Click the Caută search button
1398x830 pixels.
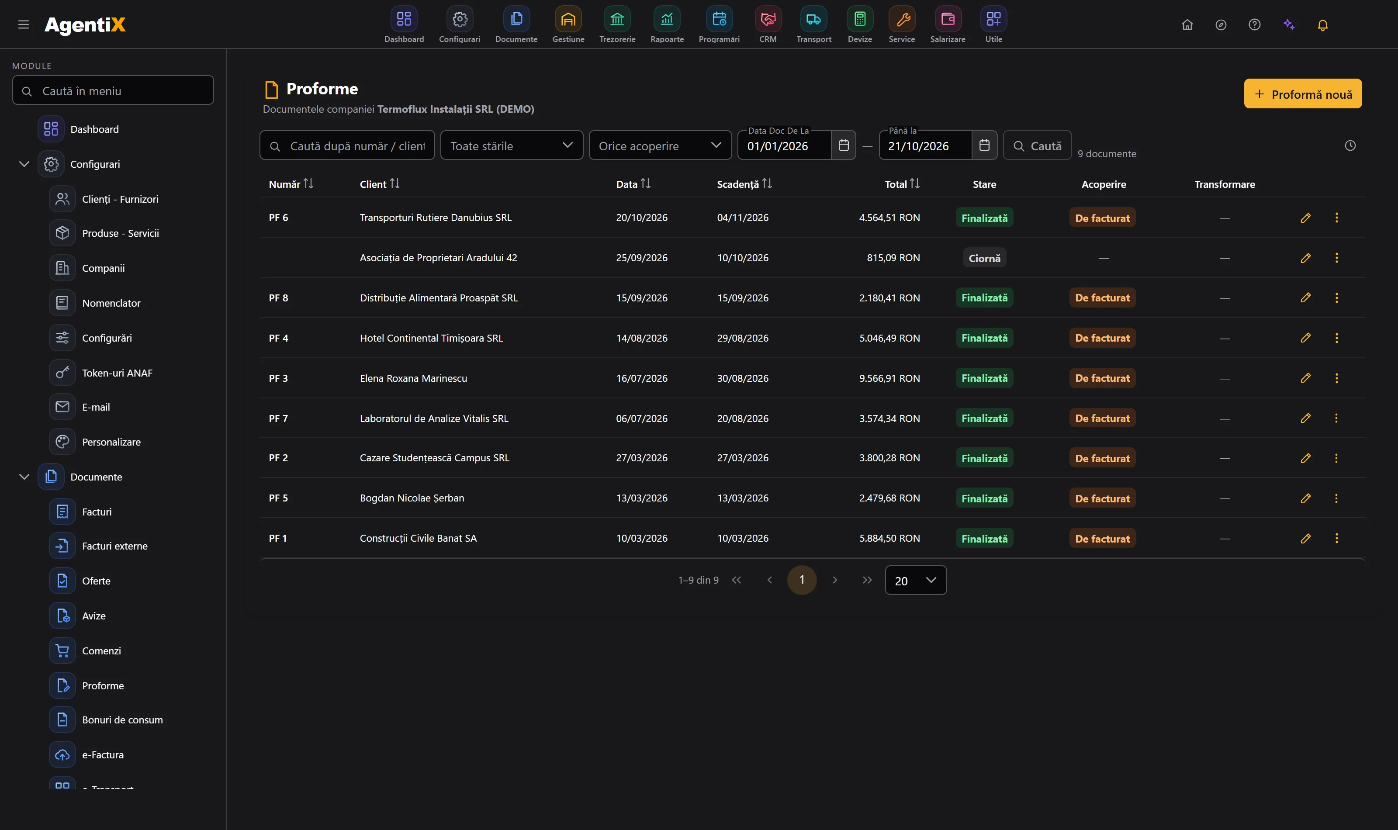(1036, 145)
